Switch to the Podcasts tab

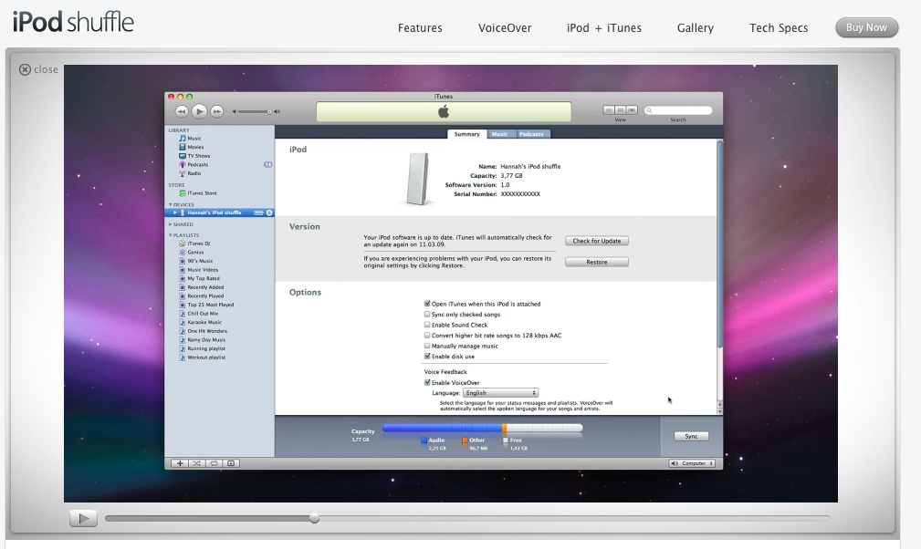coord(531,134)
